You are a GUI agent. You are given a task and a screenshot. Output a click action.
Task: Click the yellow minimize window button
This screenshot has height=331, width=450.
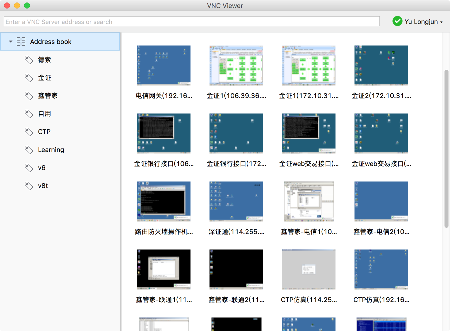(17, 5)
